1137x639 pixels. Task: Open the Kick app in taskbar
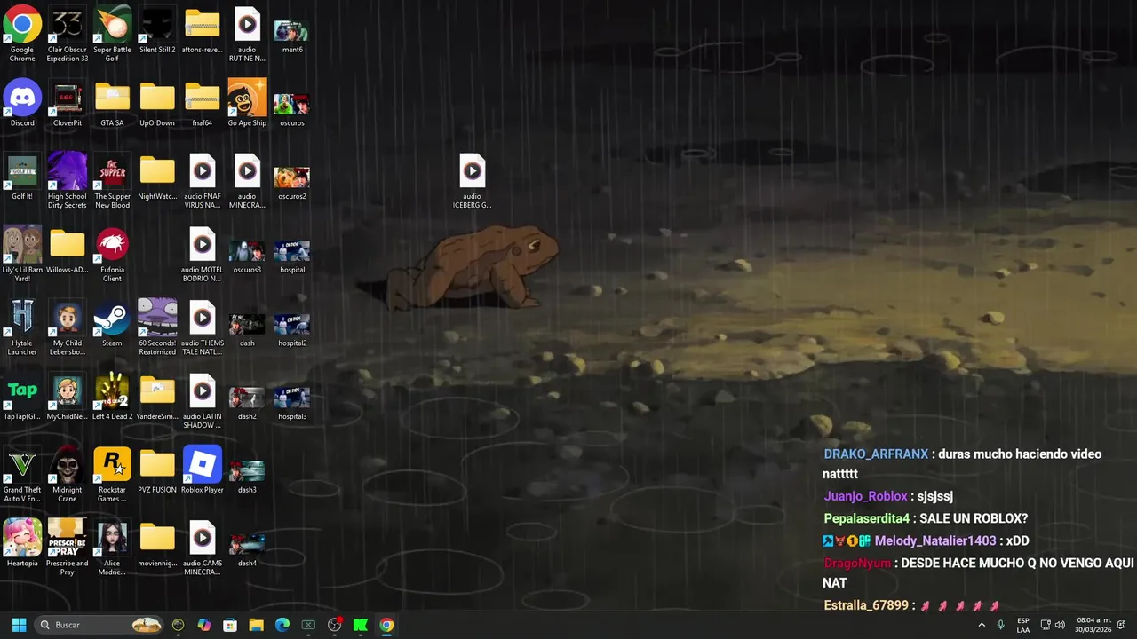361,625
